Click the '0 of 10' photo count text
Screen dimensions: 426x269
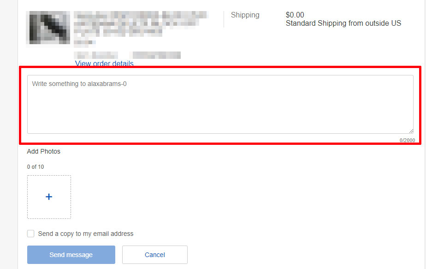[x=35, y=167]
